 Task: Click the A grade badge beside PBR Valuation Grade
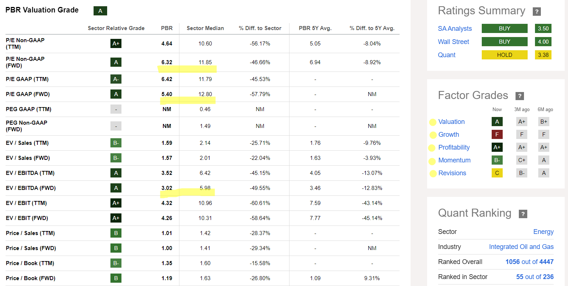[100, 11]
